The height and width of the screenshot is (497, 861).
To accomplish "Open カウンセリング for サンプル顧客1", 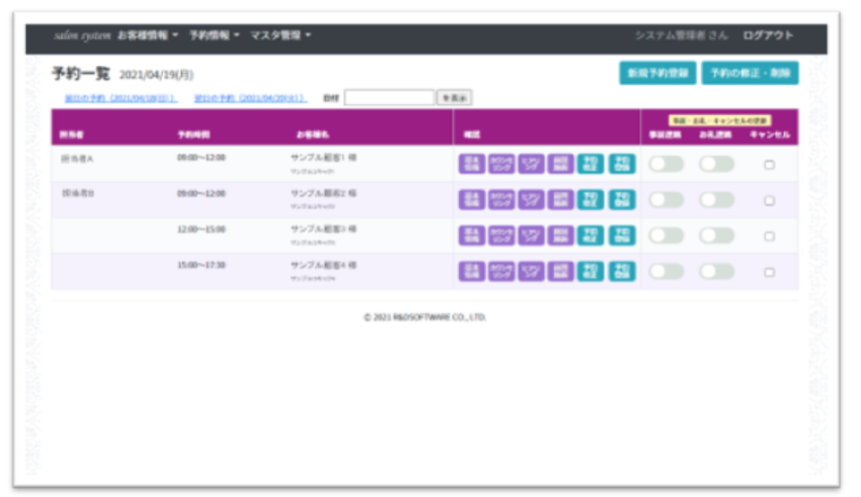I will coord(502,164).
